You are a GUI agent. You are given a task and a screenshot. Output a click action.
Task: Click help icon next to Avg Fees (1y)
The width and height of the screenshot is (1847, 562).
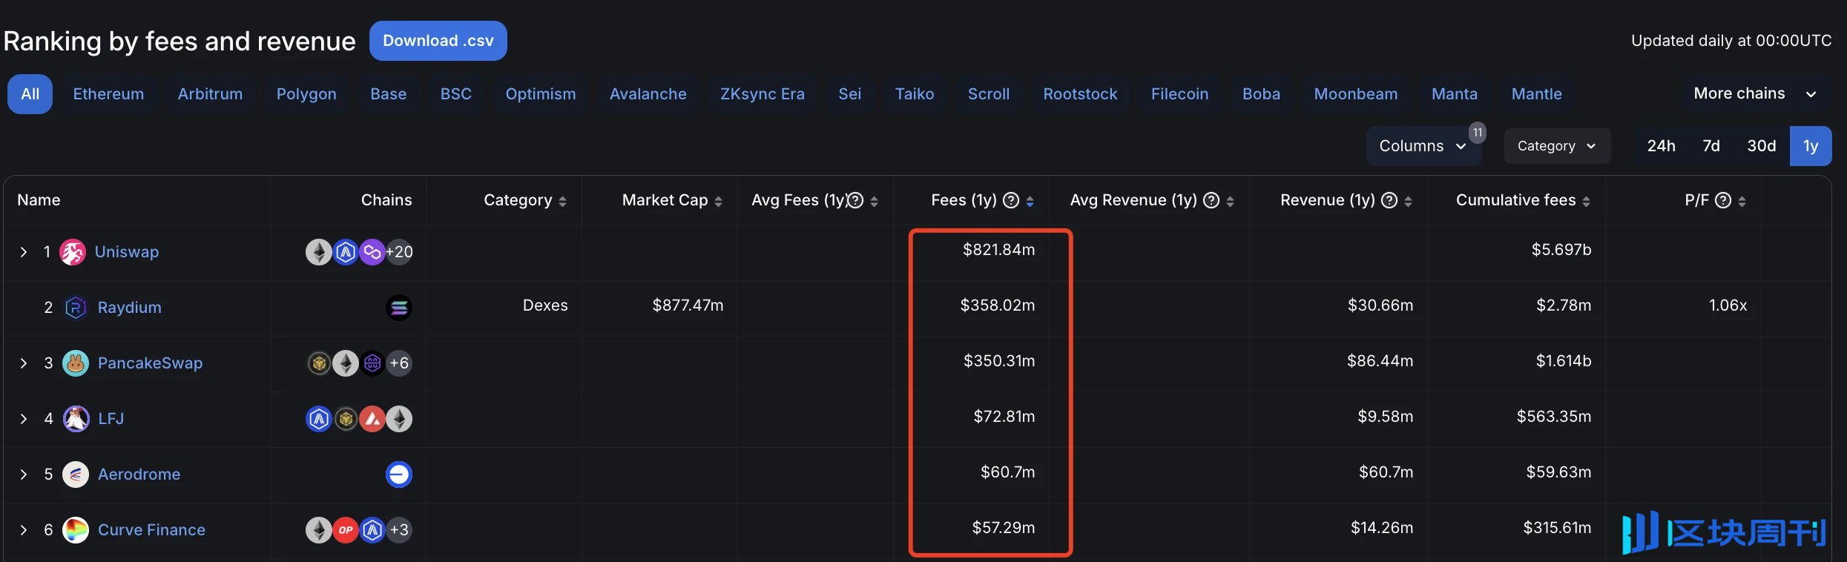pyautogui.click(x=855, y=200)
